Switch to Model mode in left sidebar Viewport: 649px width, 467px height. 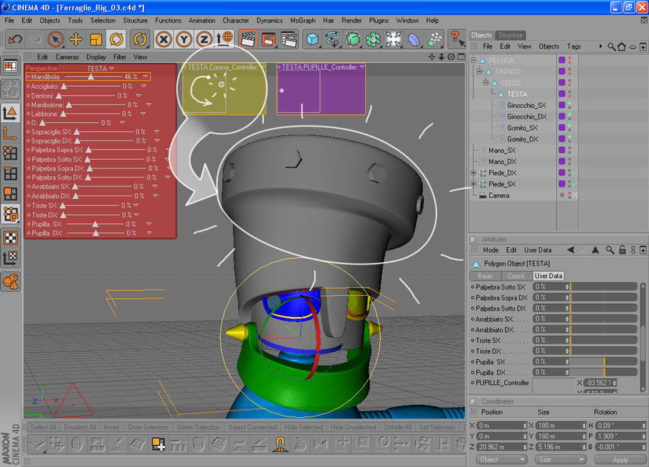point(10,113)
